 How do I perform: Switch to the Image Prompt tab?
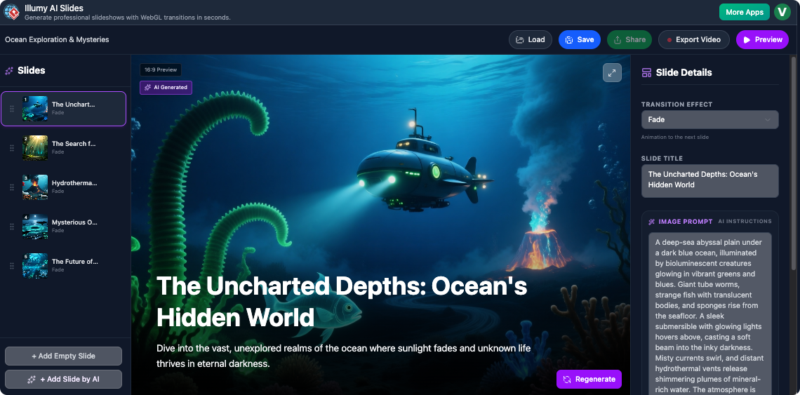[x=685, y=222]
